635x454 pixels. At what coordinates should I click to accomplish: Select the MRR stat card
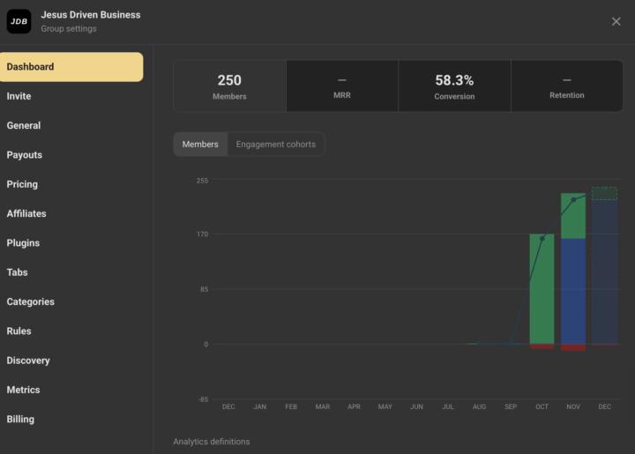click(x=342, y=86)
